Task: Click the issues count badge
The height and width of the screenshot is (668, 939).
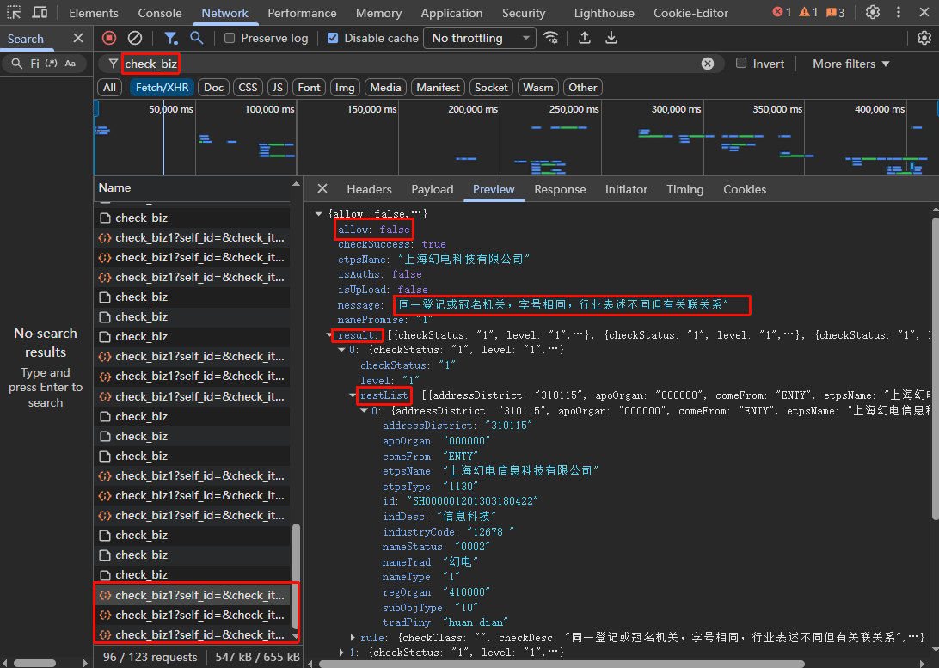Action: (835, 12)
